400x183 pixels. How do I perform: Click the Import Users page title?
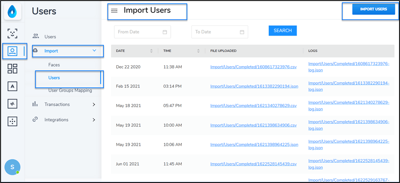[x=147, y=10]
